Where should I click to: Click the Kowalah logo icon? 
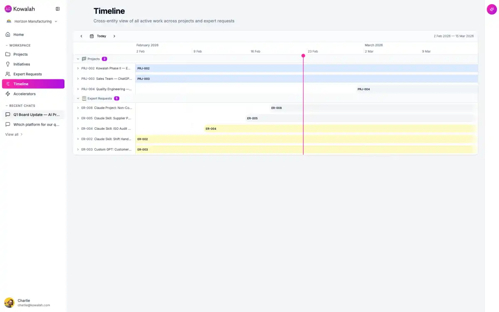tap(8, 9)
